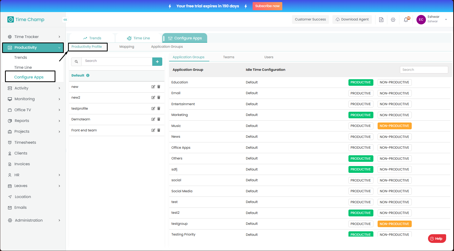Screen dimensions: 454x251
Task: Set Email group as PRODUCTIVE
Action: (x=361, y=93)
